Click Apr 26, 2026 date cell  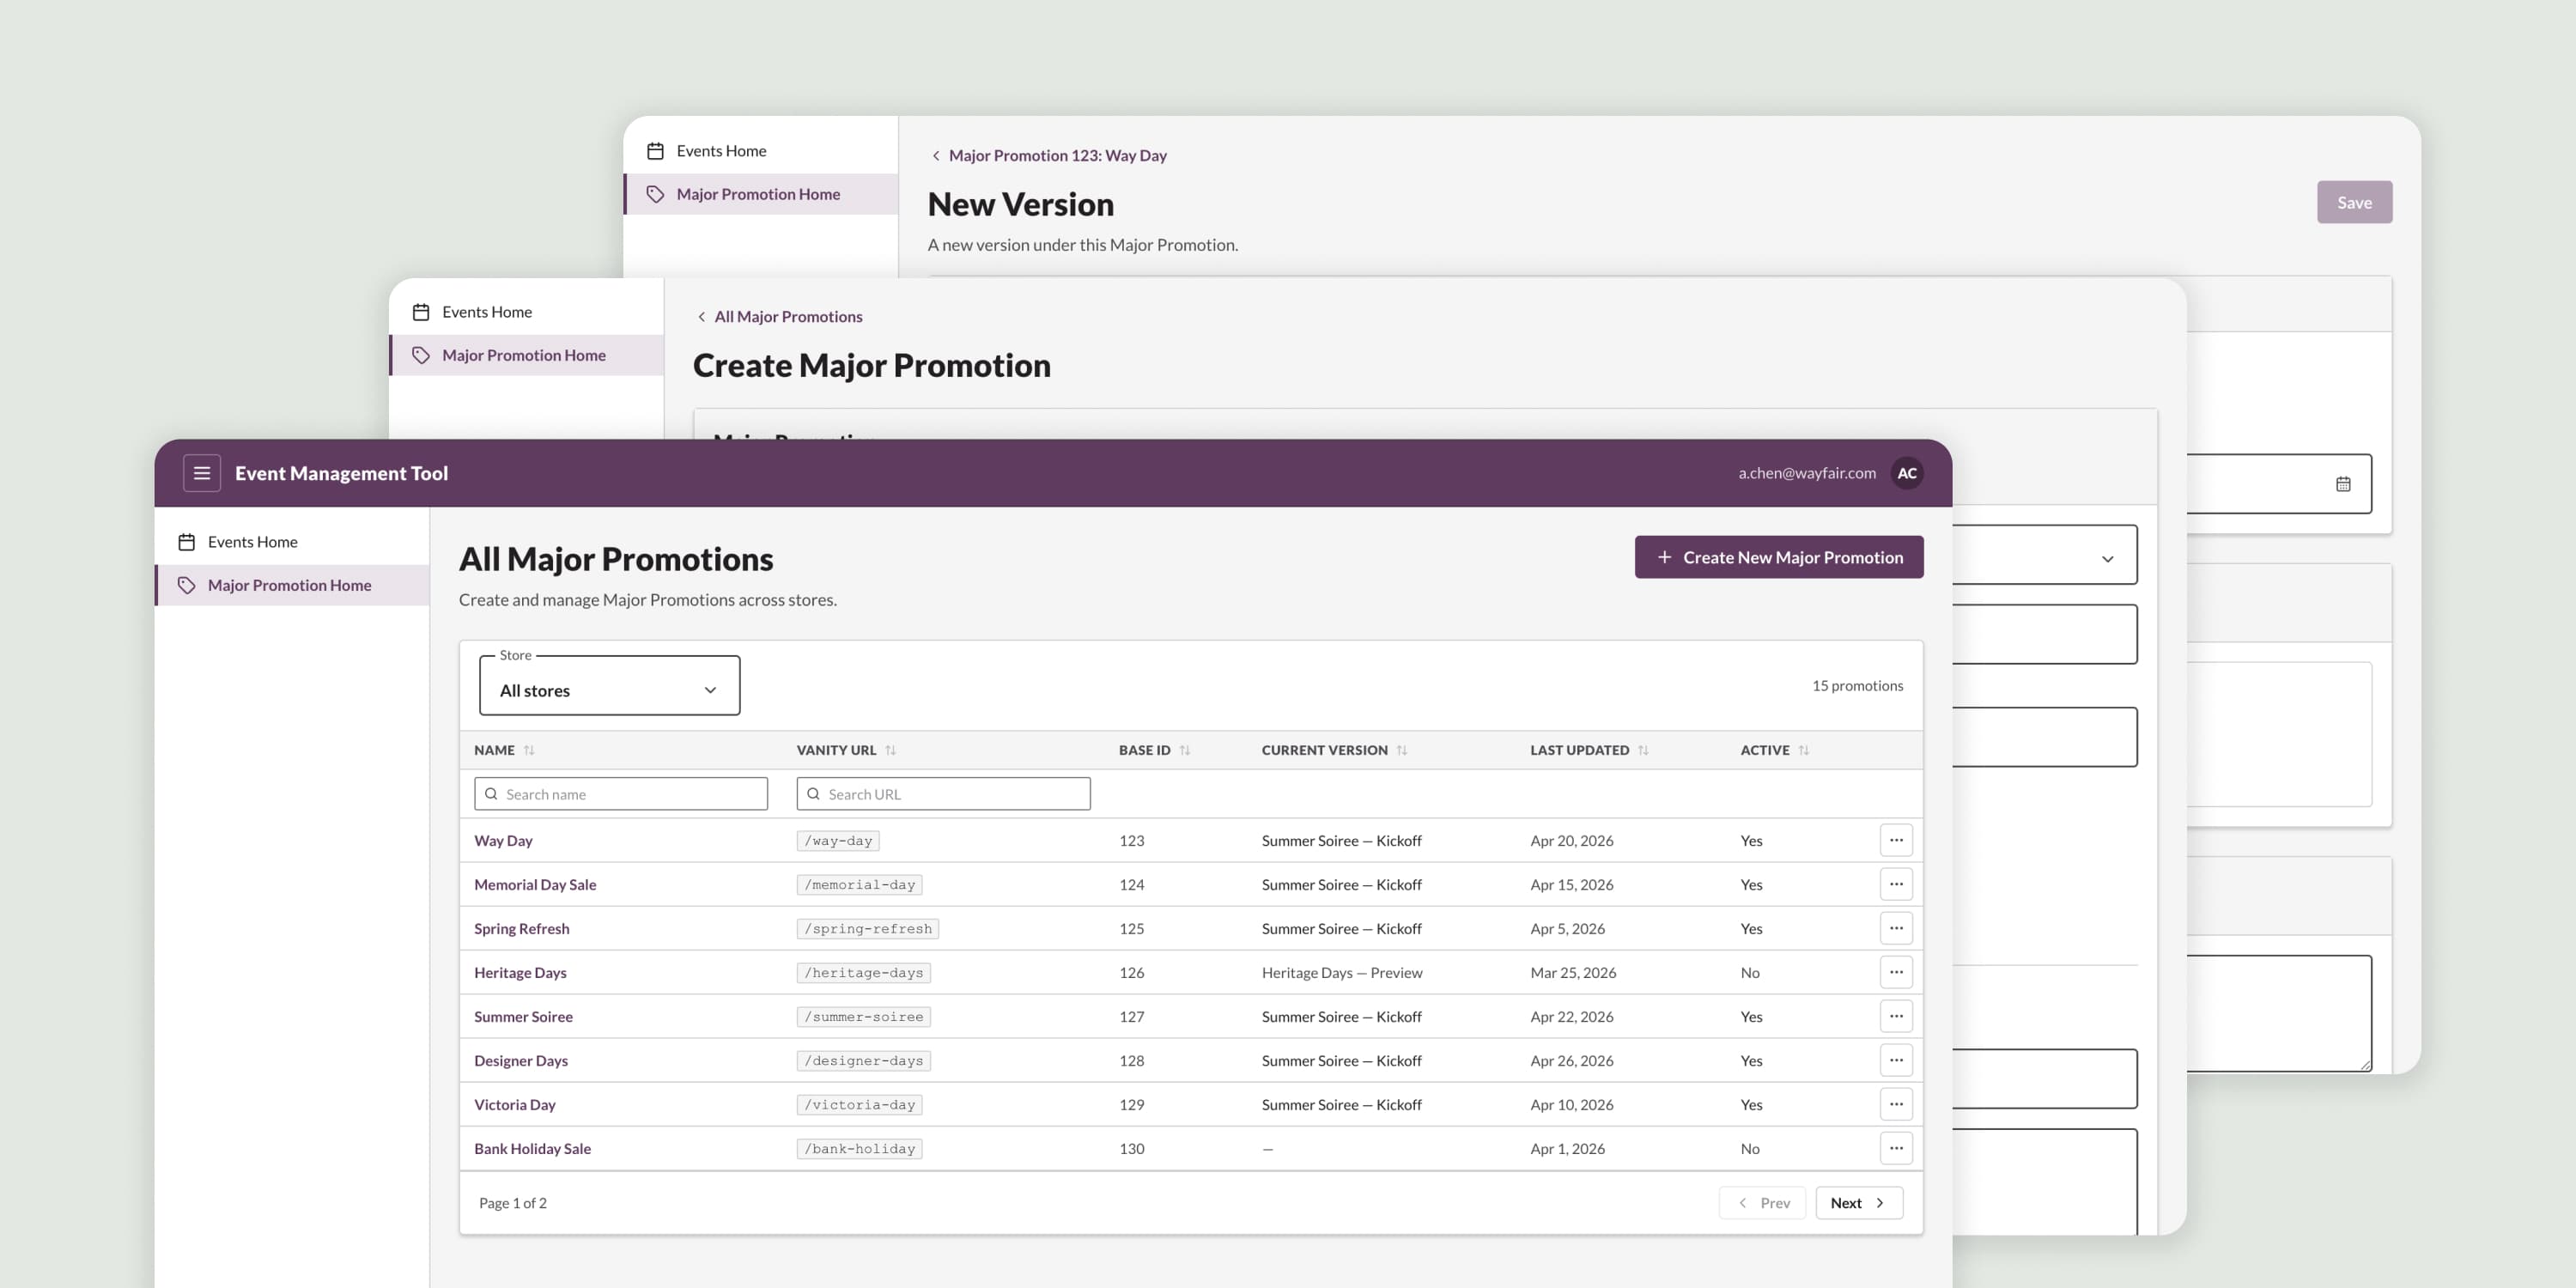point(1572,1061)
